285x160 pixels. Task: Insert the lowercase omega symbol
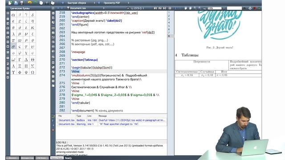(13, 60)
